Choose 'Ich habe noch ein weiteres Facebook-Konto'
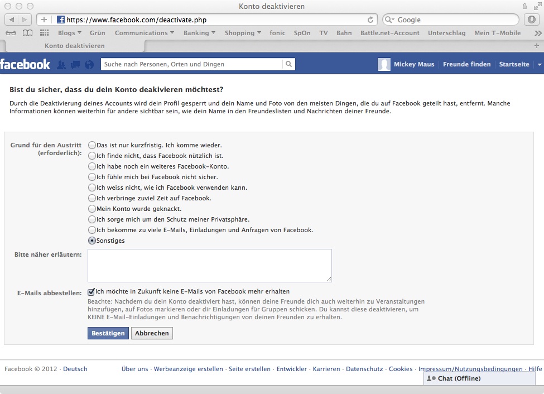Screen dimensions: 544x394 pyautogui.click(x=92, y=166)
